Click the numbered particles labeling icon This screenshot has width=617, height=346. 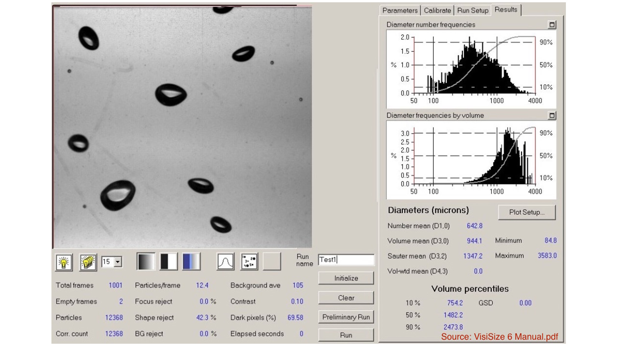(x=249, y=261)
